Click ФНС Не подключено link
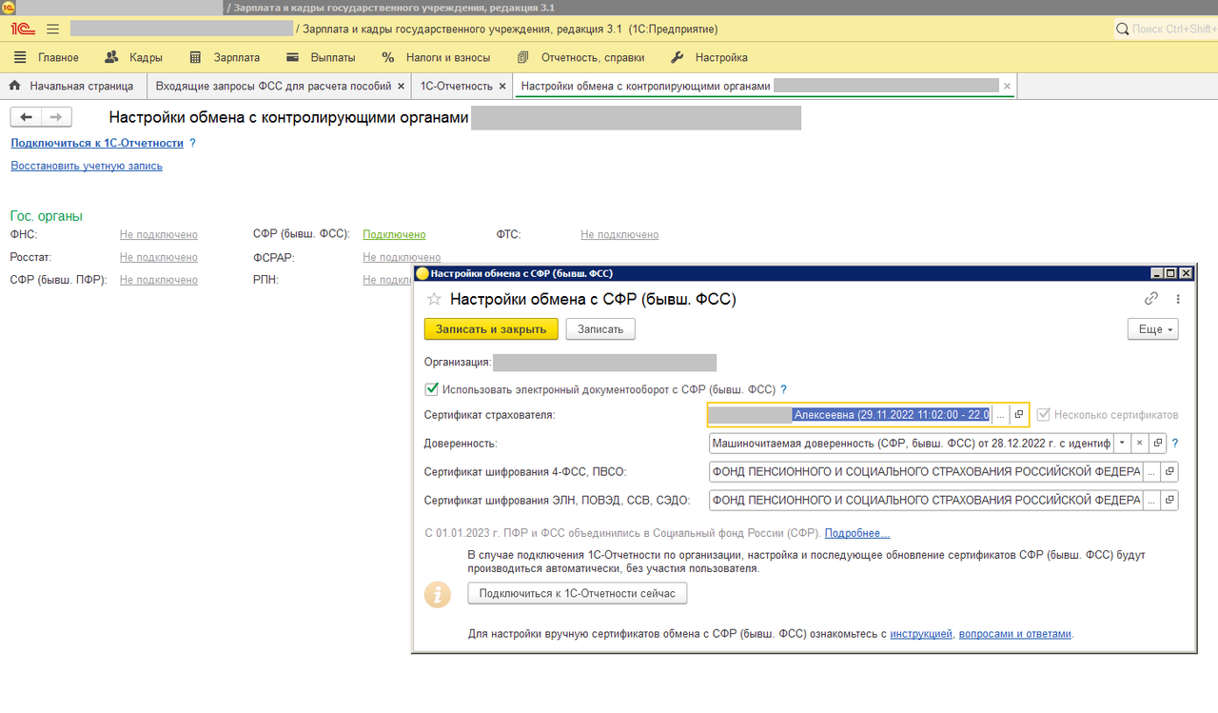Screen dimensions: 1218x713 point(159,234)
